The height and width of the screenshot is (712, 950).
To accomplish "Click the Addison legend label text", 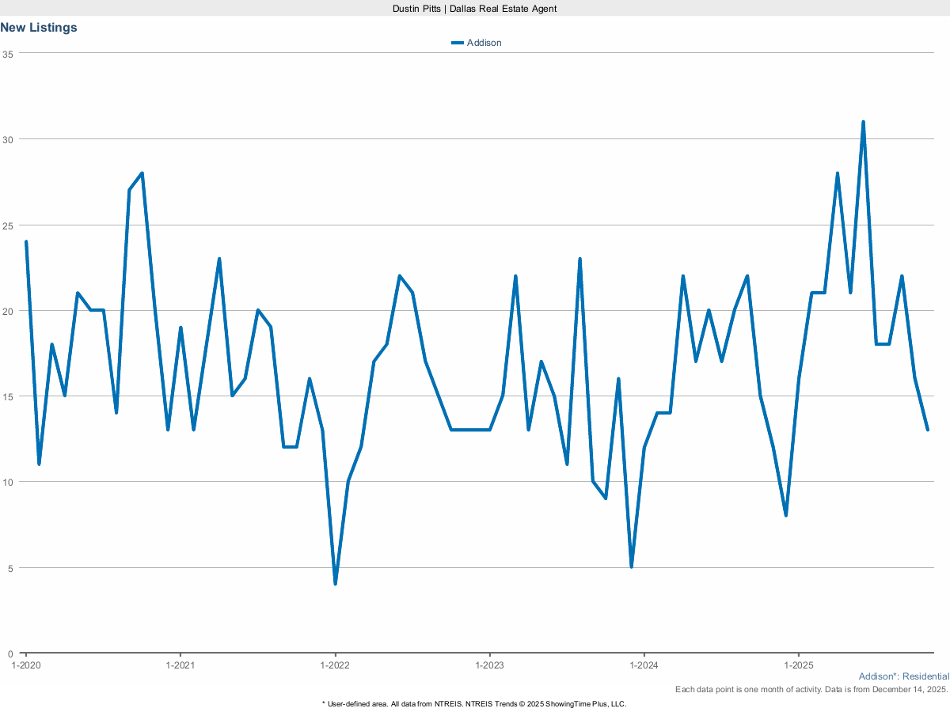I will point(484,43).
